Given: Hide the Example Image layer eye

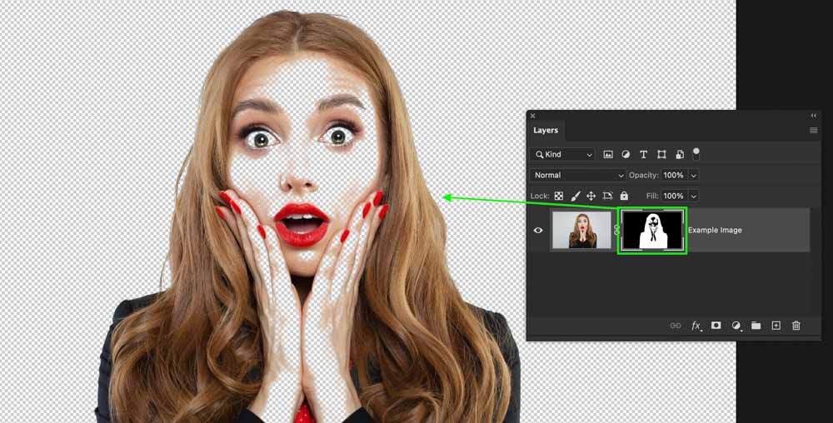Looking at the screenshot, I should 538,231.
